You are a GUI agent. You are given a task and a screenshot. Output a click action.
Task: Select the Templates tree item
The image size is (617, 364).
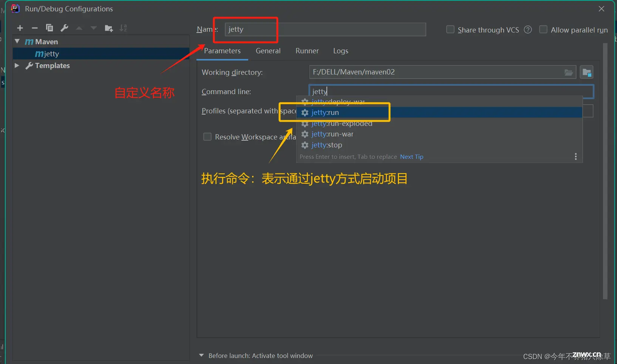point(53,66)
